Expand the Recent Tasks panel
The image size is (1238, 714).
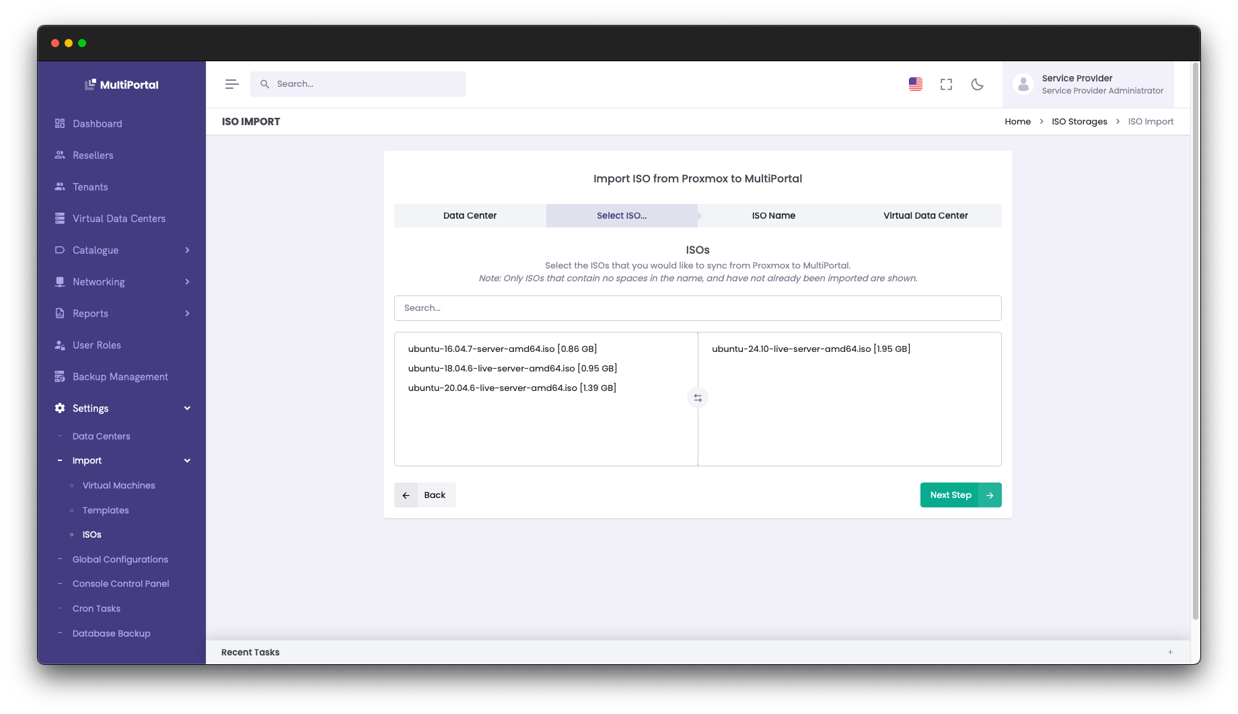point(1170,651)
